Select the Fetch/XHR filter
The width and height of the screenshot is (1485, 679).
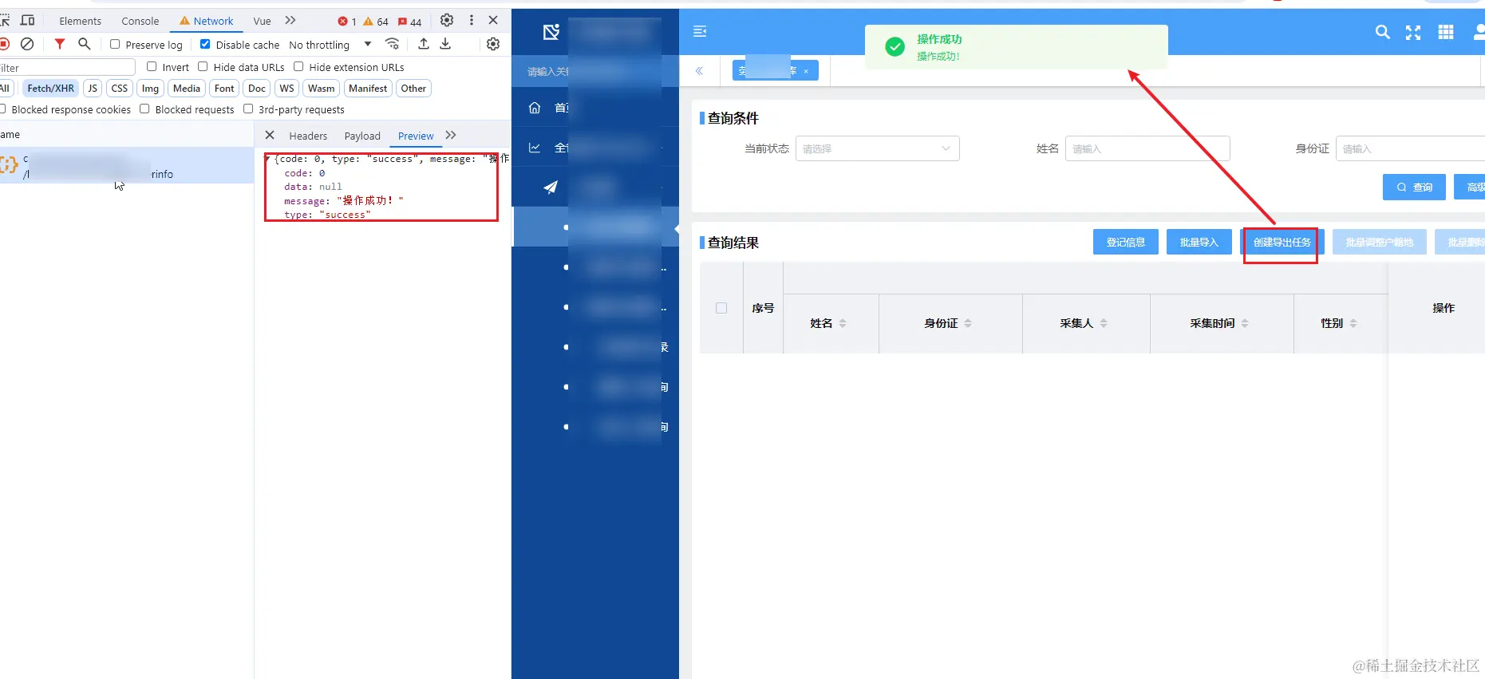coord(50,89)
